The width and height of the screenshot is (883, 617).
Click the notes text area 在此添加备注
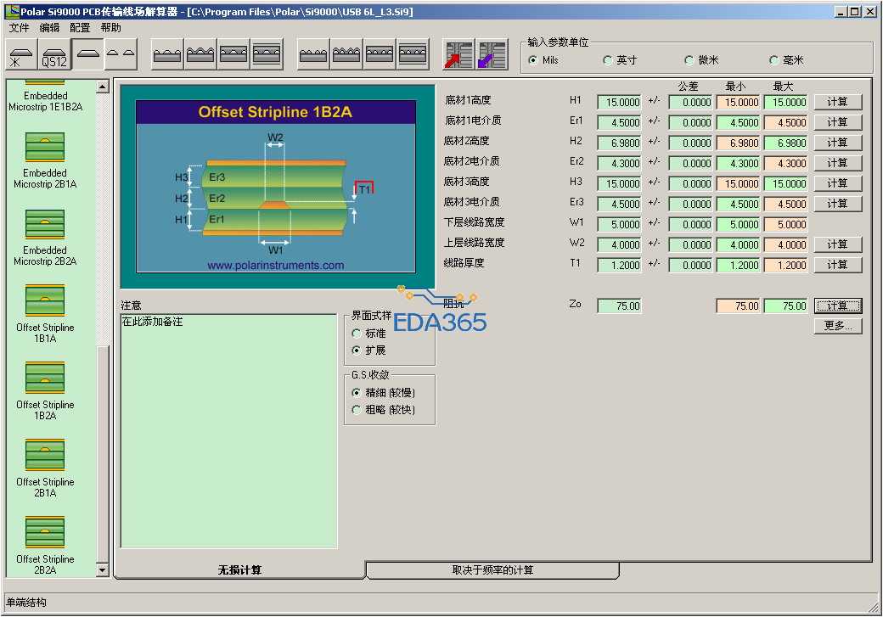[229, 431]
